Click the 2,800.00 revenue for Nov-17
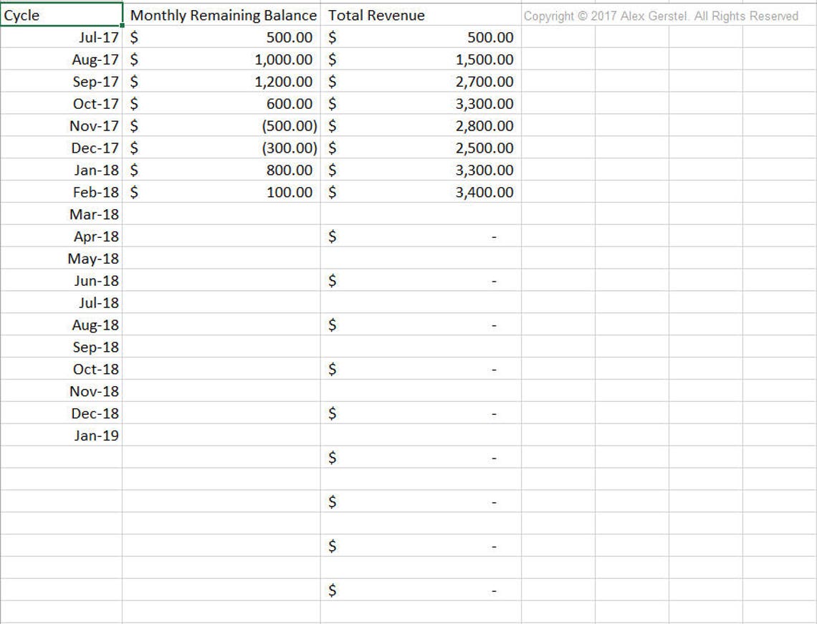Image resolution: width=817 pixels, height=624 pixels. tap(419, 125)
